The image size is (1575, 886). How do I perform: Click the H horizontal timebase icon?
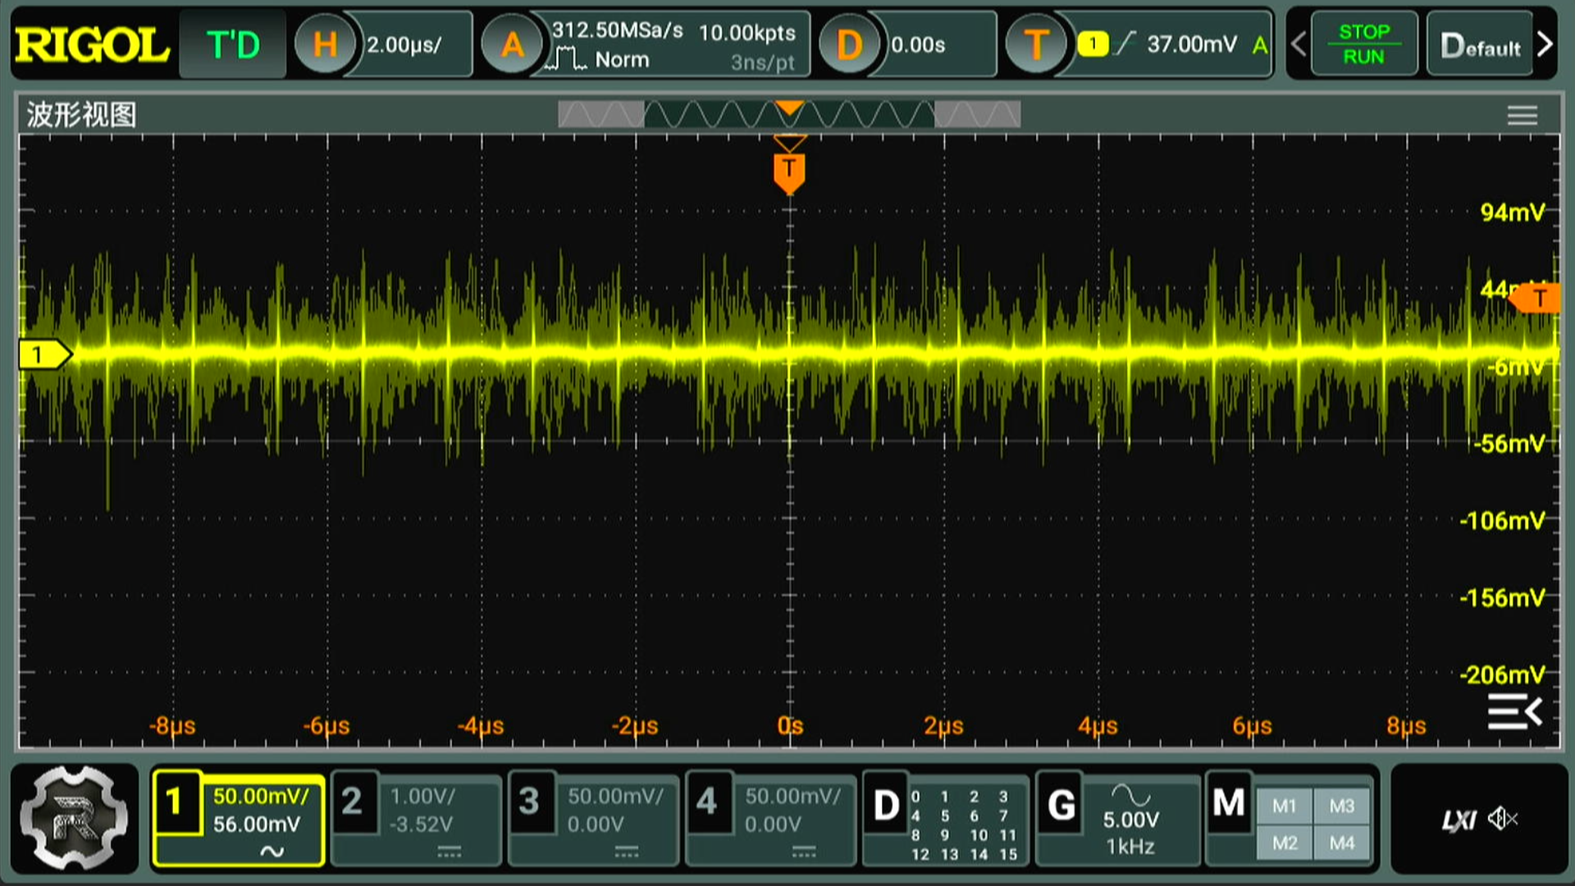pyautogui.click(x=325, y=44)
